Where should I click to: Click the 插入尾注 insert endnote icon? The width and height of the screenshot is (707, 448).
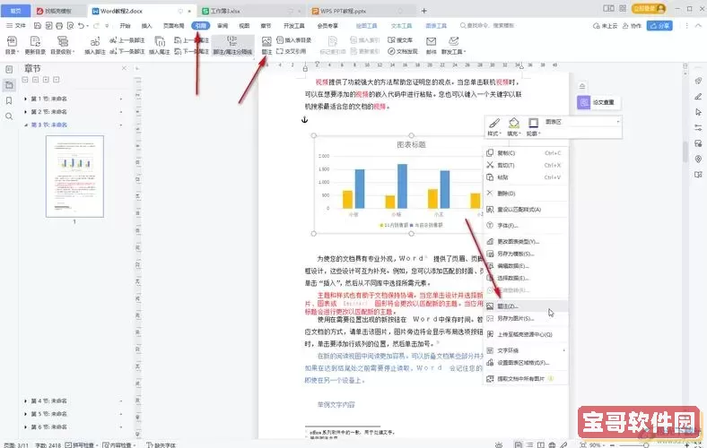click(x=159, y=46)
